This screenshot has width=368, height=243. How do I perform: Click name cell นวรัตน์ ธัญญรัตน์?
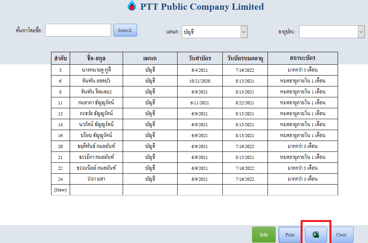coord(96,125)
